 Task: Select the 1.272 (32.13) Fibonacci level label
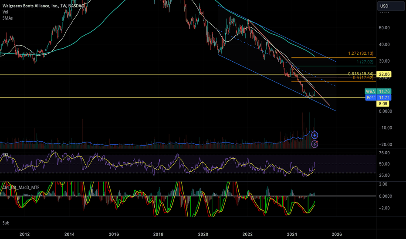(361, 53)
